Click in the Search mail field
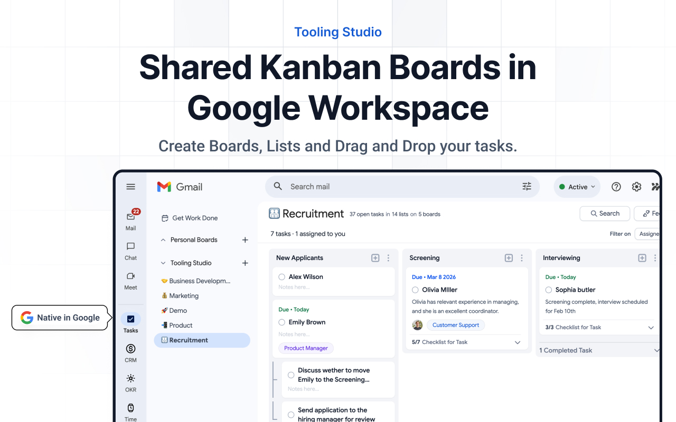 click(x=401, y=187)
